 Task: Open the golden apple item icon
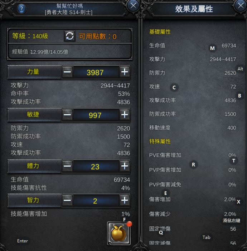point(119,233)
